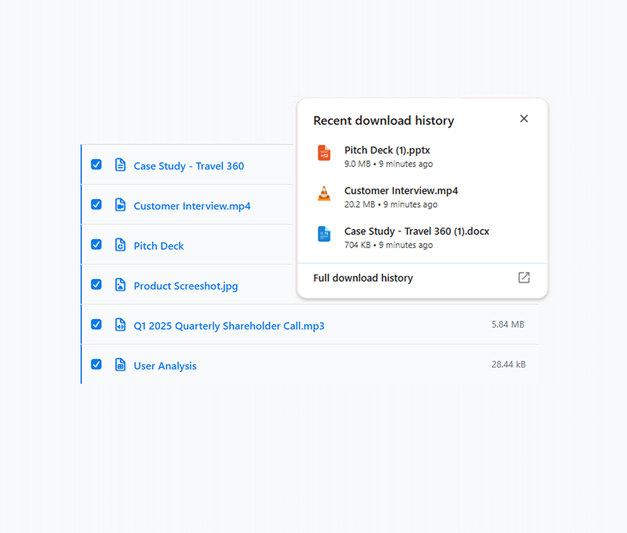This screenshot has width=627, height=533.
Task: Click the 9.0 MB • 9 minutes ago detail
Action: (x=389, y=164)
